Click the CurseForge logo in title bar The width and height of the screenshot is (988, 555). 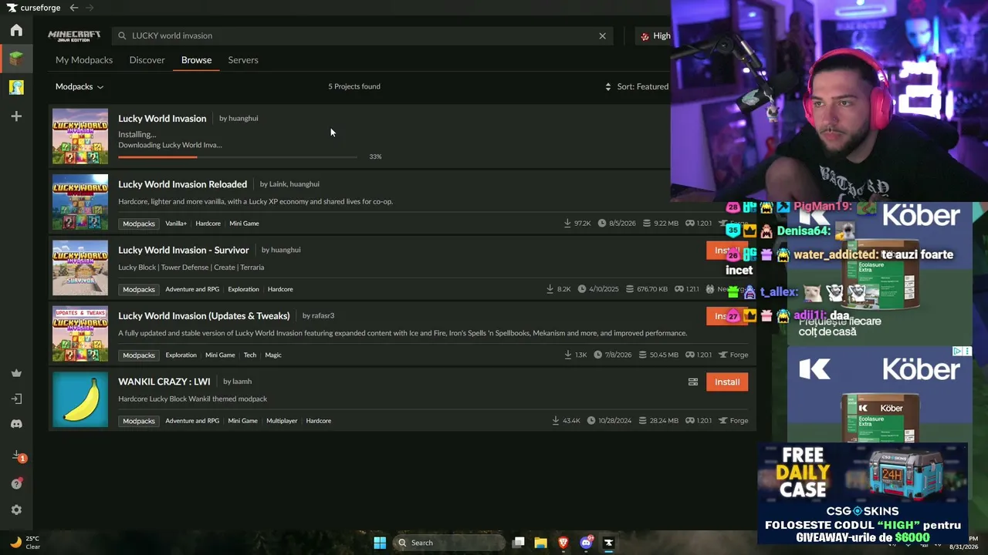(x=32, y=8)
